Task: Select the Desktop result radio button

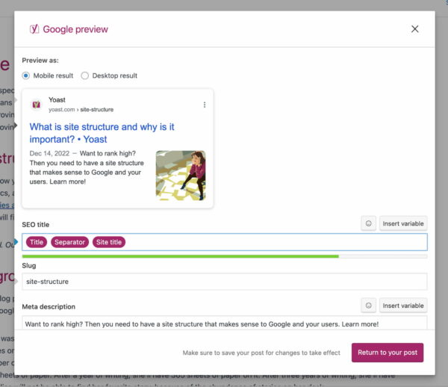Action: pyautogui.click(x=85, y=75)
